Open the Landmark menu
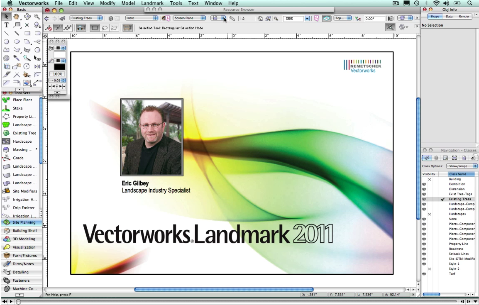The image size is (479, 305). click(x=152, y=3)
